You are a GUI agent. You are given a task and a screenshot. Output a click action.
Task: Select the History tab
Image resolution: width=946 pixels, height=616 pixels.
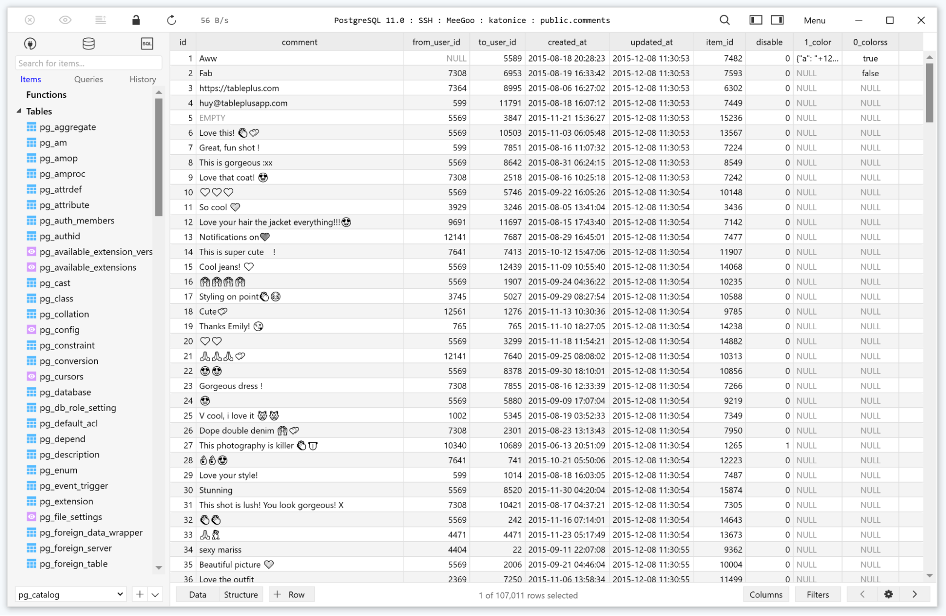pyautogui.click(x=142, y=79)
